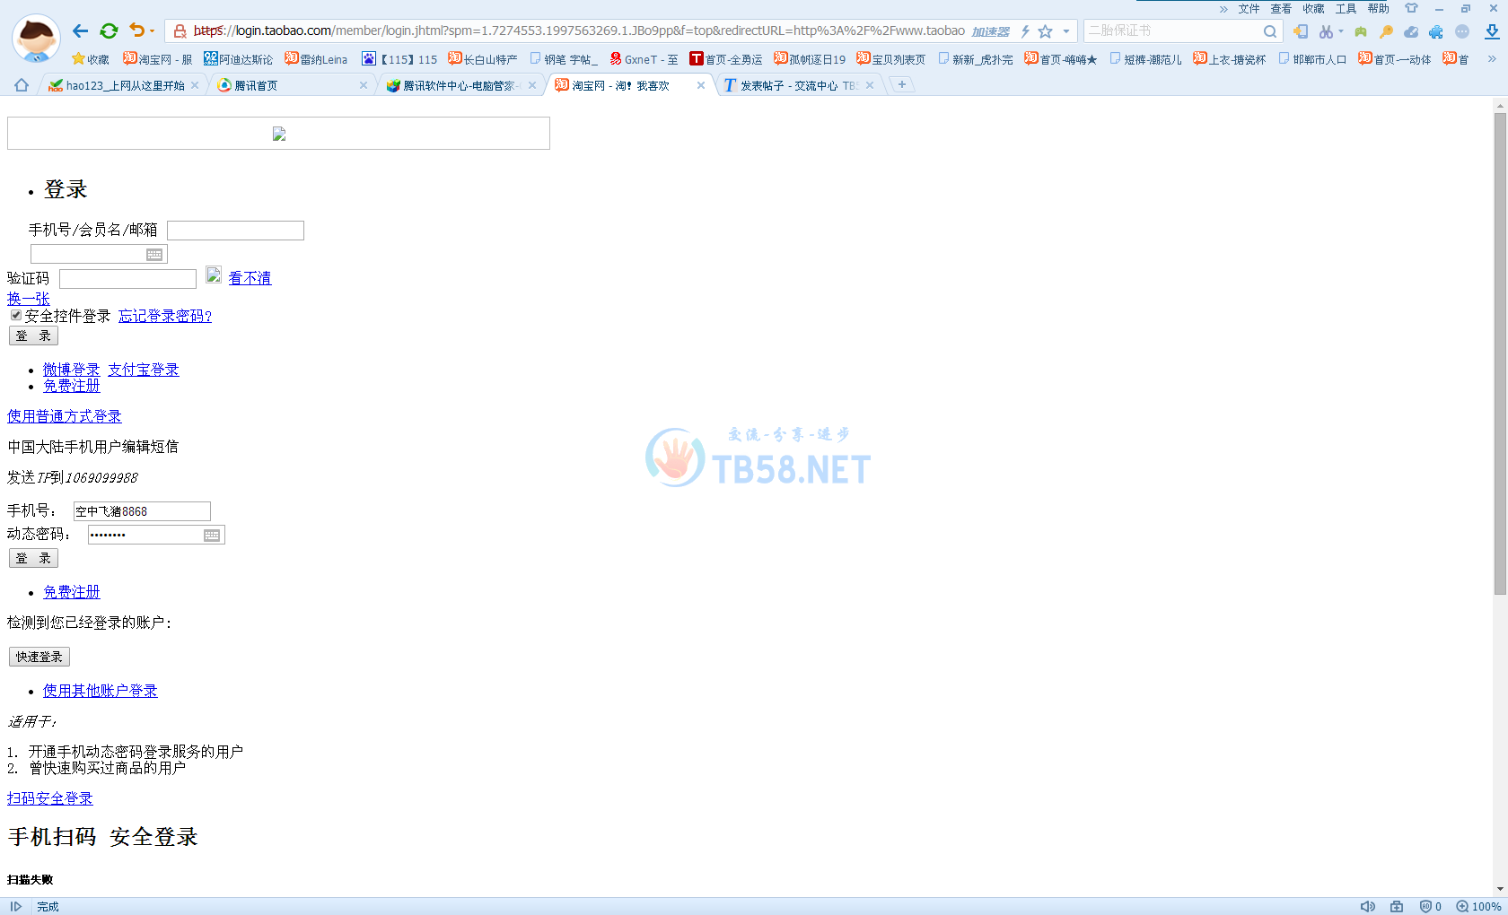The image size is (1508, 915).
Task: Switch to the 腾讯首页 tab
Action: click(x=294, y=85)
